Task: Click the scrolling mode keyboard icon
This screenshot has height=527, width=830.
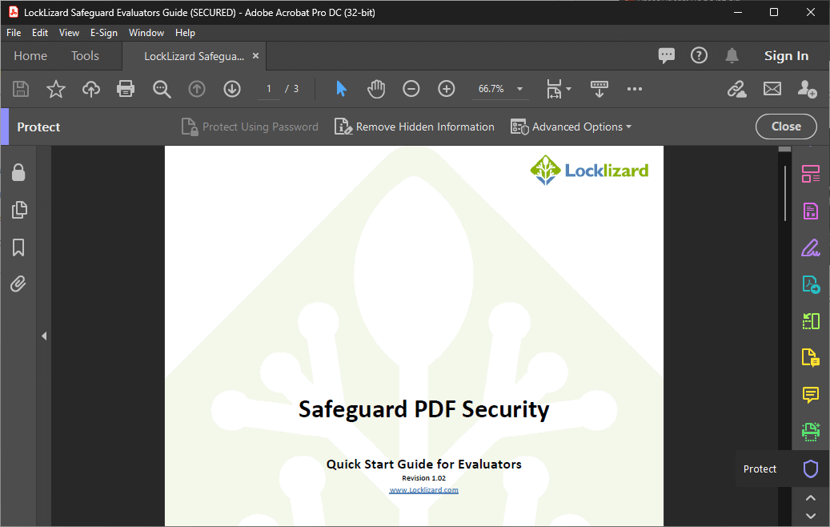Action: (599, 89)
